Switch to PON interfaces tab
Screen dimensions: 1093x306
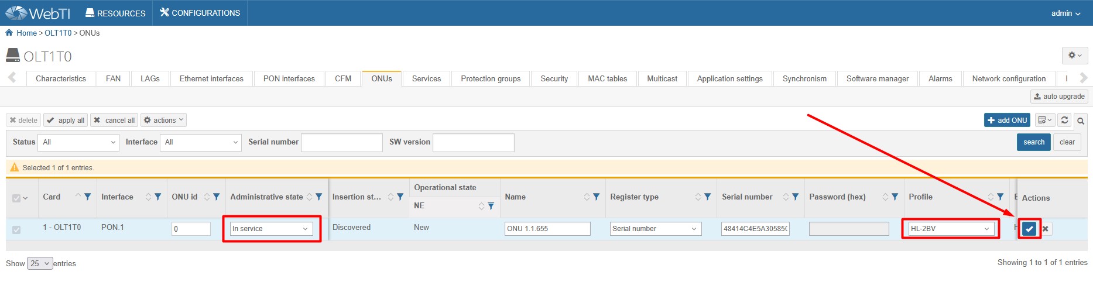point(289,78)
